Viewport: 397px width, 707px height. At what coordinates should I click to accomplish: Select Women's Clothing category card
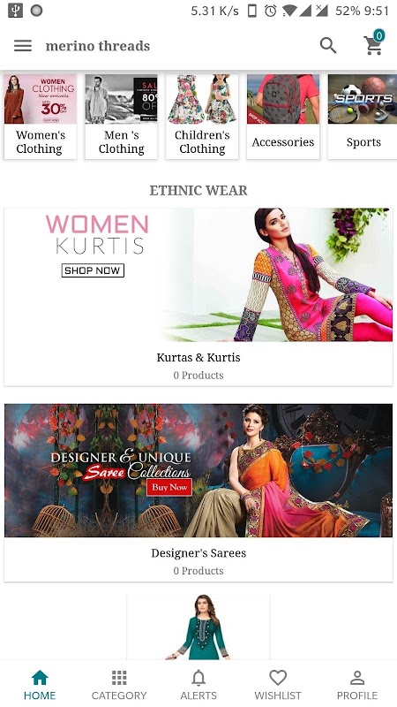(41, 117)
